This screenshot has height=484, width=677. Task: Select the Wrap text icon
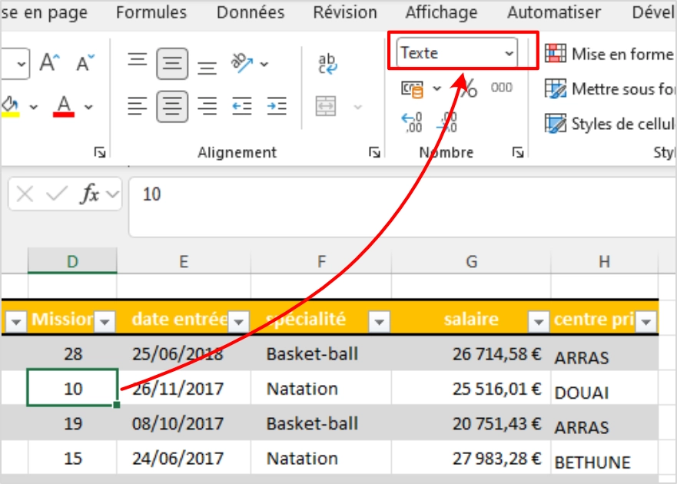[x=329, y=65]
